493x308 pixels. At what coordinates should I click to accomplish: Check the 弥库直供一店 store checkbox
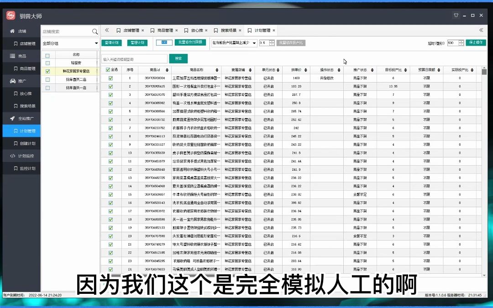(47, 88)
